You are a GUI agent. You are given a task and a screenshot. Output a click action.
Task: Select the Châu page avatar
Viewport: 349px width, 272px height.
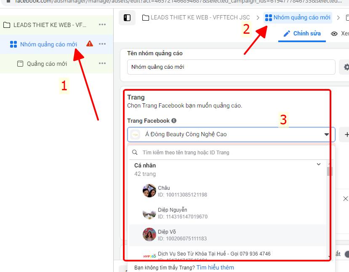[x=149, y=191]
